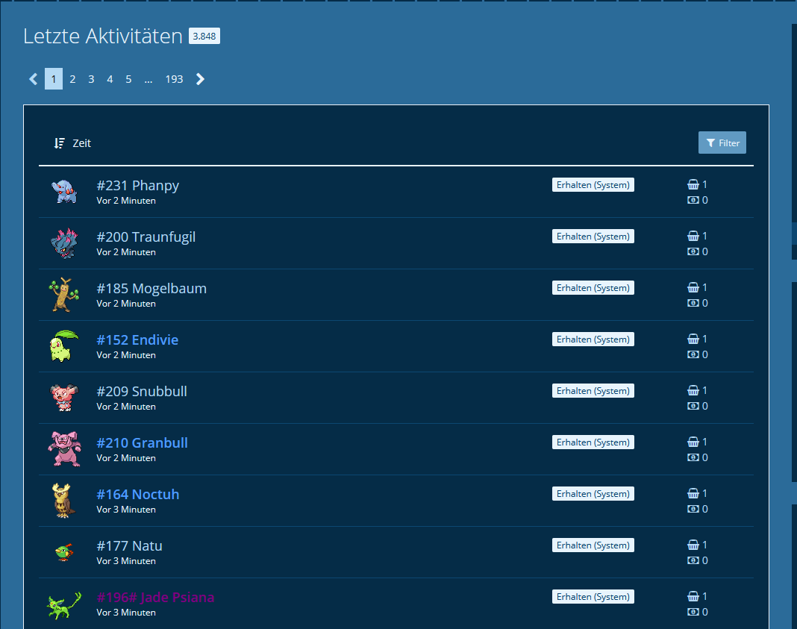
Task: Click the 3.848 activity count badge
Action: tap(204, 36)
